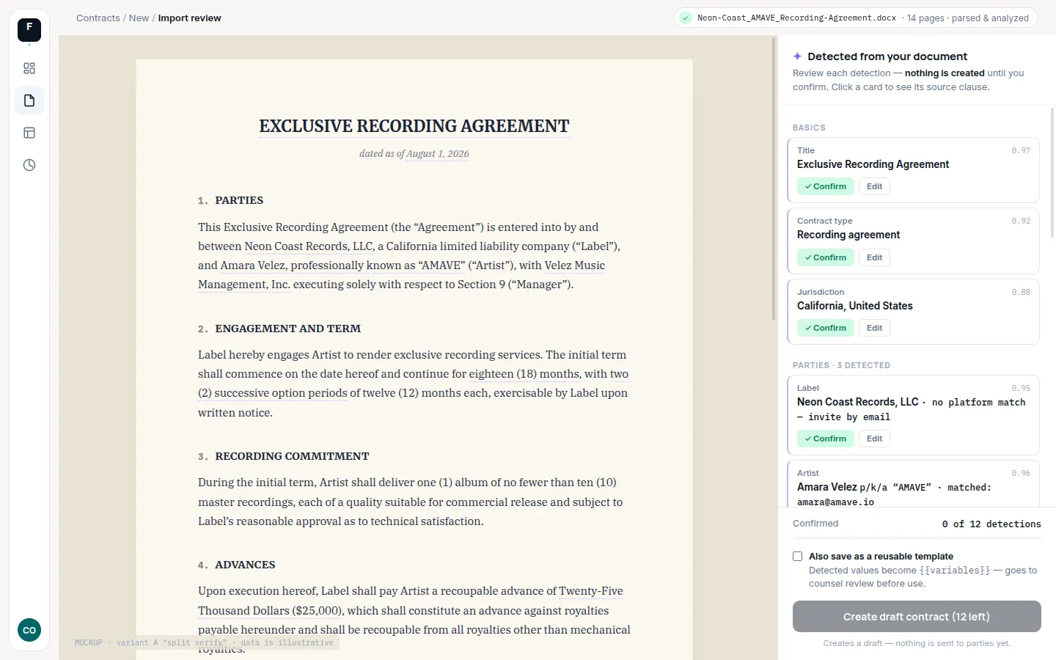Click the highlighted date August 1, 2026

(x=438, y=153)
